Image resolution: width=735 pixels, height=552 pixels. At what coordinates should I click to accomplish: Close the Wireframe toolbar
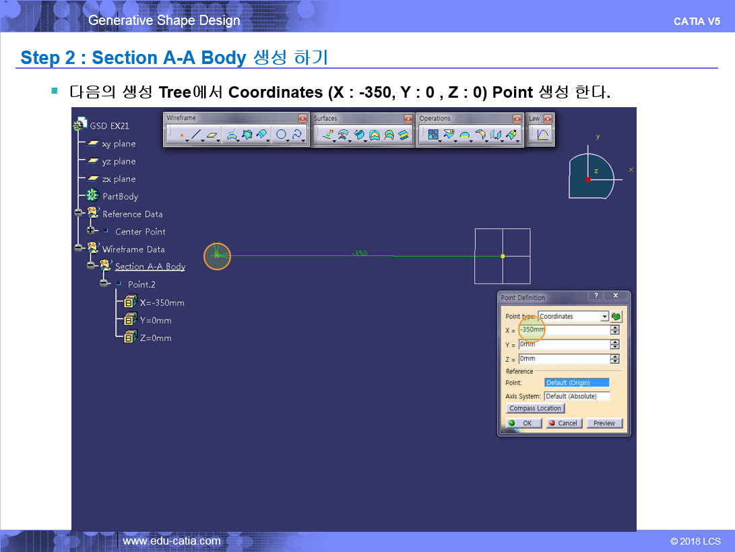pyautogui.click(x=302, y=119)
